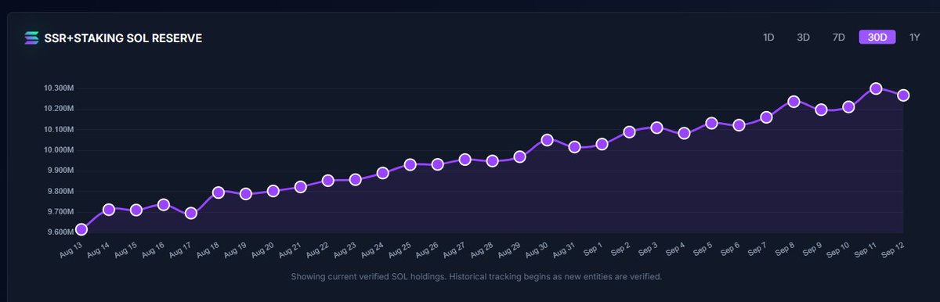Select the Aug 18 data point
Viewport: 940px width, 302px height.
tap(219, 192)
